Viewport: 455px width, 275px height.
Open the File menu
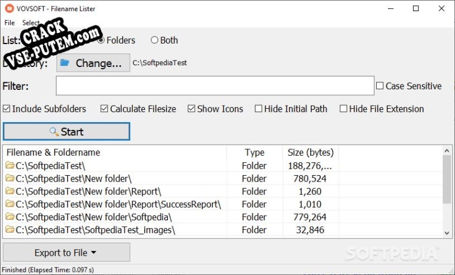(x=9, y=22)
